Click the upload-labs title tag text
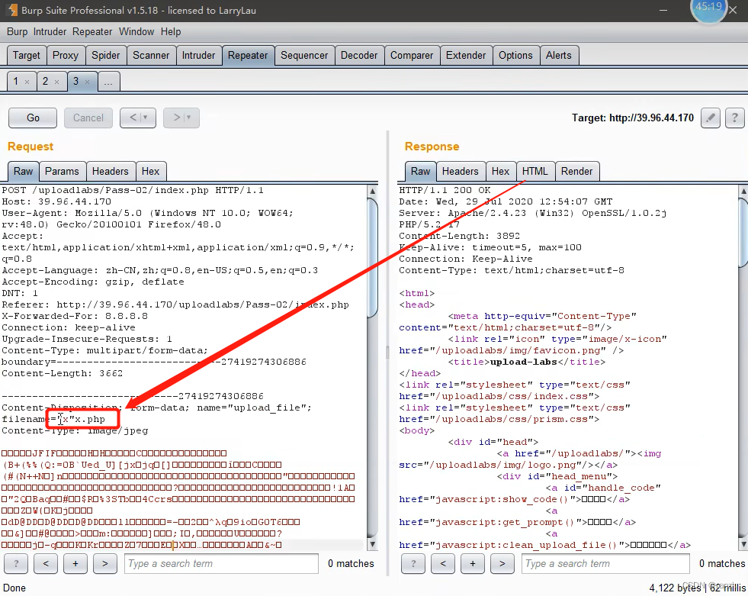Image resolution: width=748 pixels, height=596 pixels. click(523, 362)
